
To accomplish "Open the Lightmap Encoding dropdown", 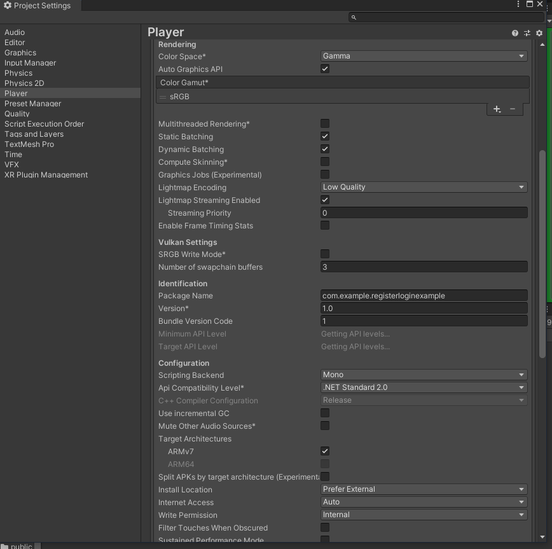I will [423, 187].
